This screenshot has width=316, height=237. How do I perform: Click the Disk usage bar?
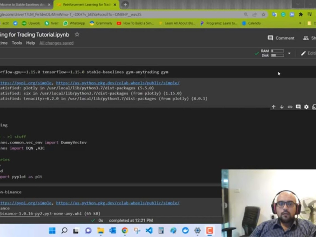[277, 55]
